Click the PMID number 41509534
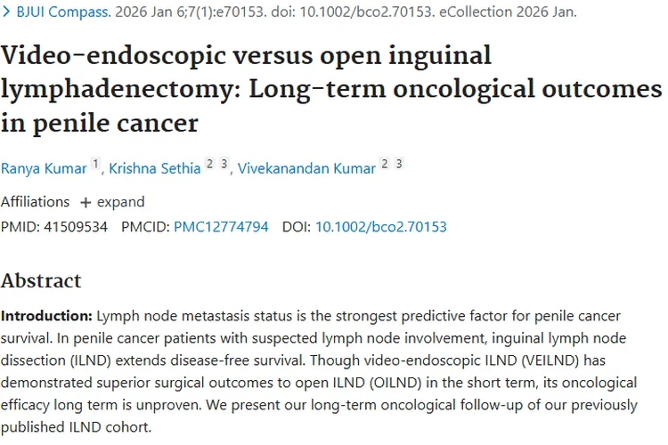 point(75,227)
